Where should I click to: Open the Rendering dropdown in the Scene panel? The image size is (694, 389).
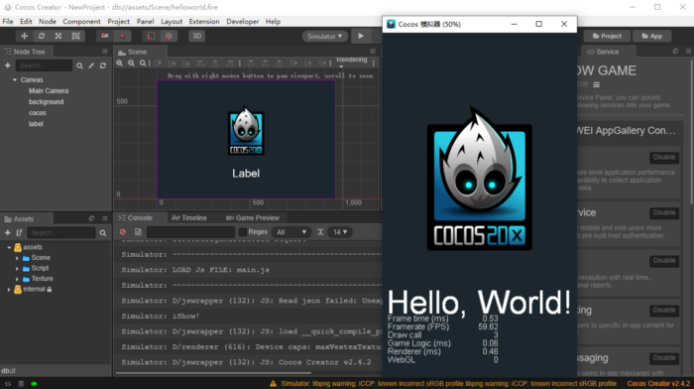point(351,62)
